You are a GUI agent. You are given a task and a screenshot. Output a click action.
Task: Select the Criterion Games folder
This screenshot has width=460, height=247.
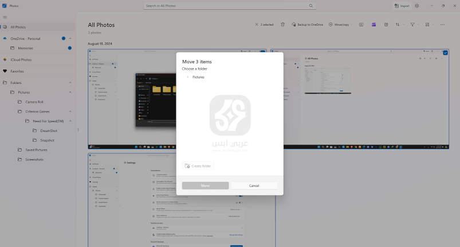(37, 111)
